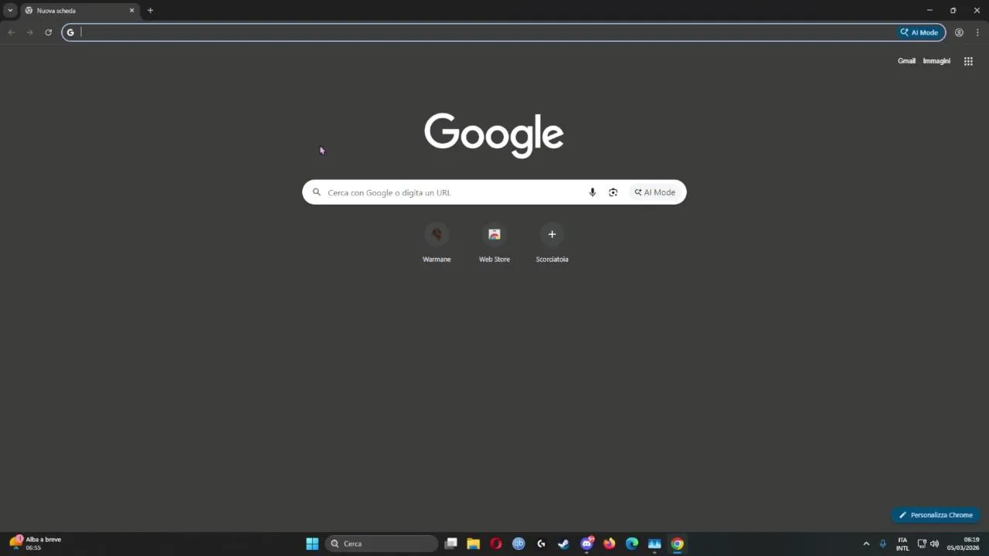Open the Web Store shortcut
Viewport: 989px width, 556px height.
[494, 242]
